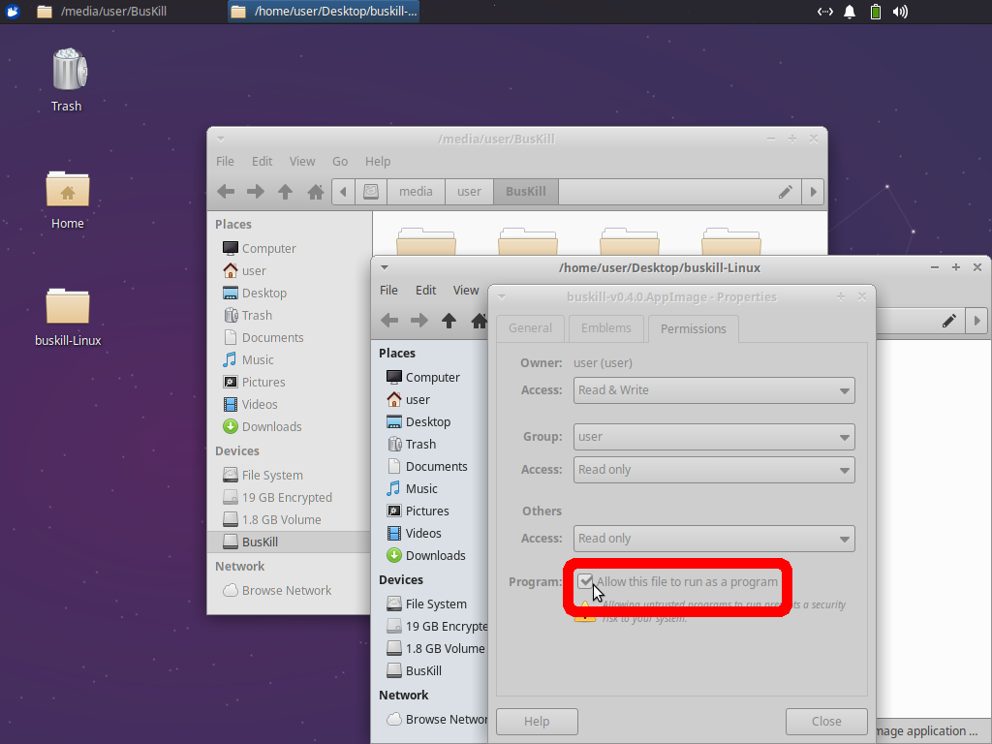Click pencil edit-location icon in BusKill media window
The image size is (992, 744).
tap(785, 192)
